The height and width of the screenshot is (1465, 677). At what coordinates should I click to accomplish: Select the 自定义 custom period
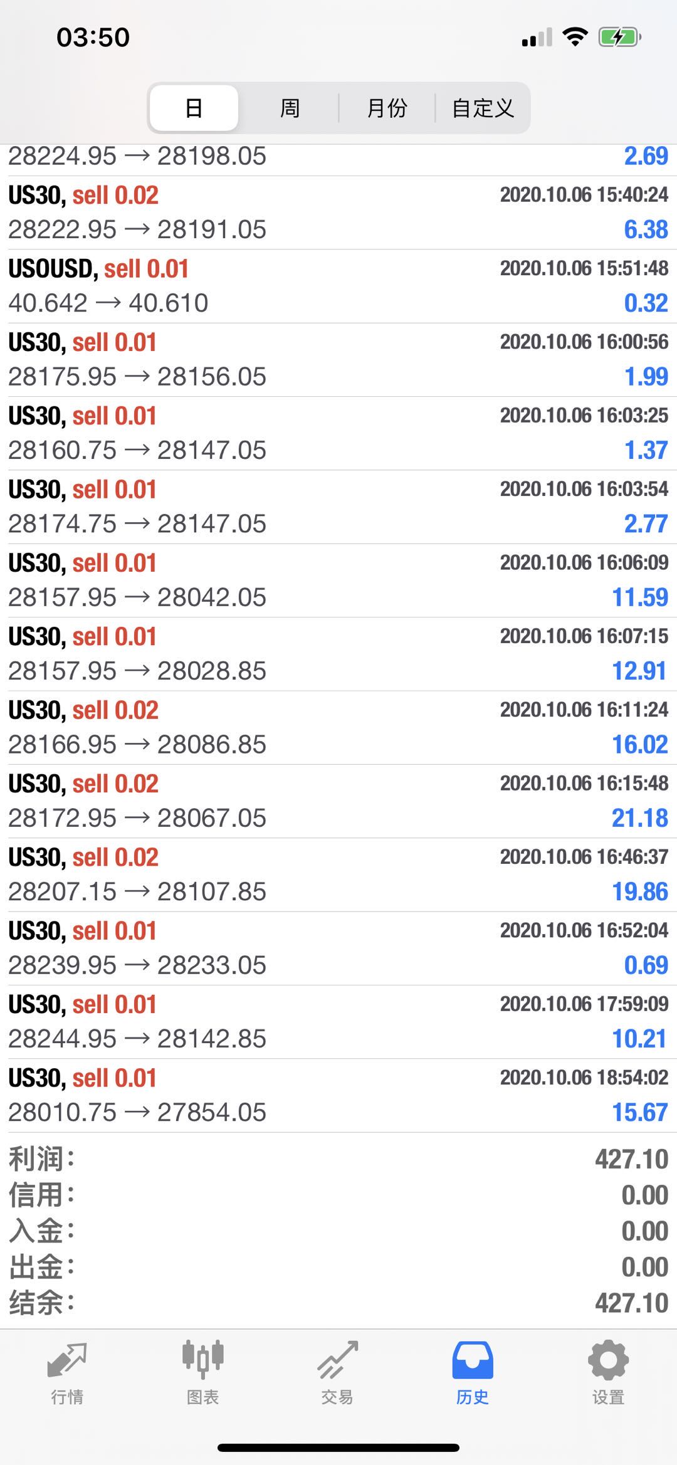[483, 108]
